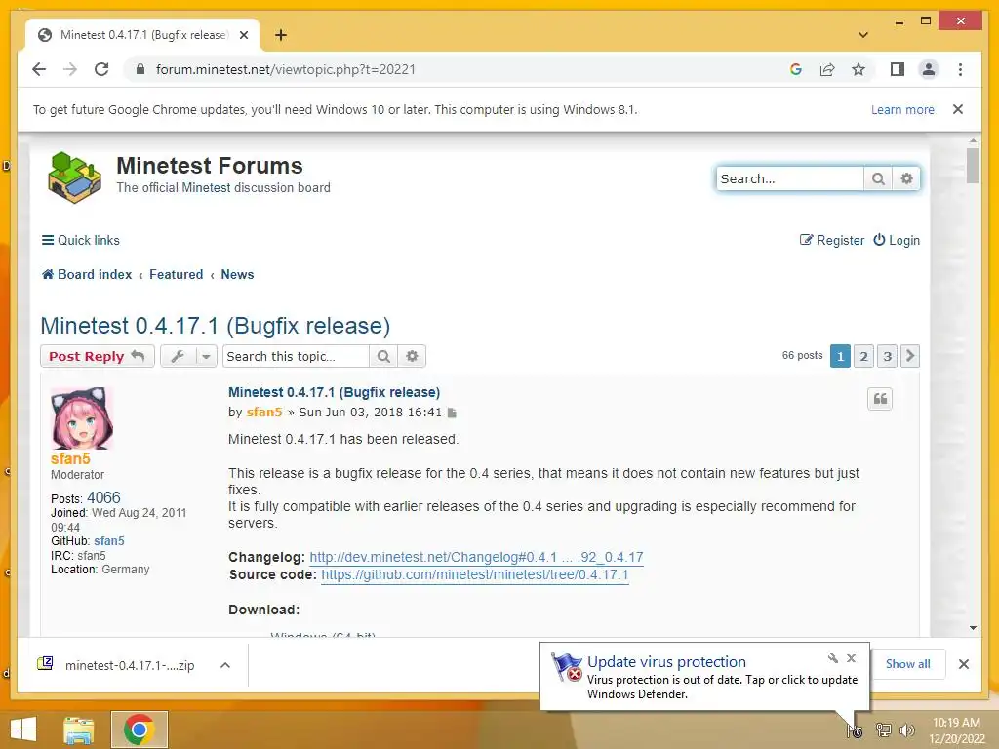Open the Login link
Viewport: 999px width, 749px height.
pyautogui.click(x=897, y=240)
